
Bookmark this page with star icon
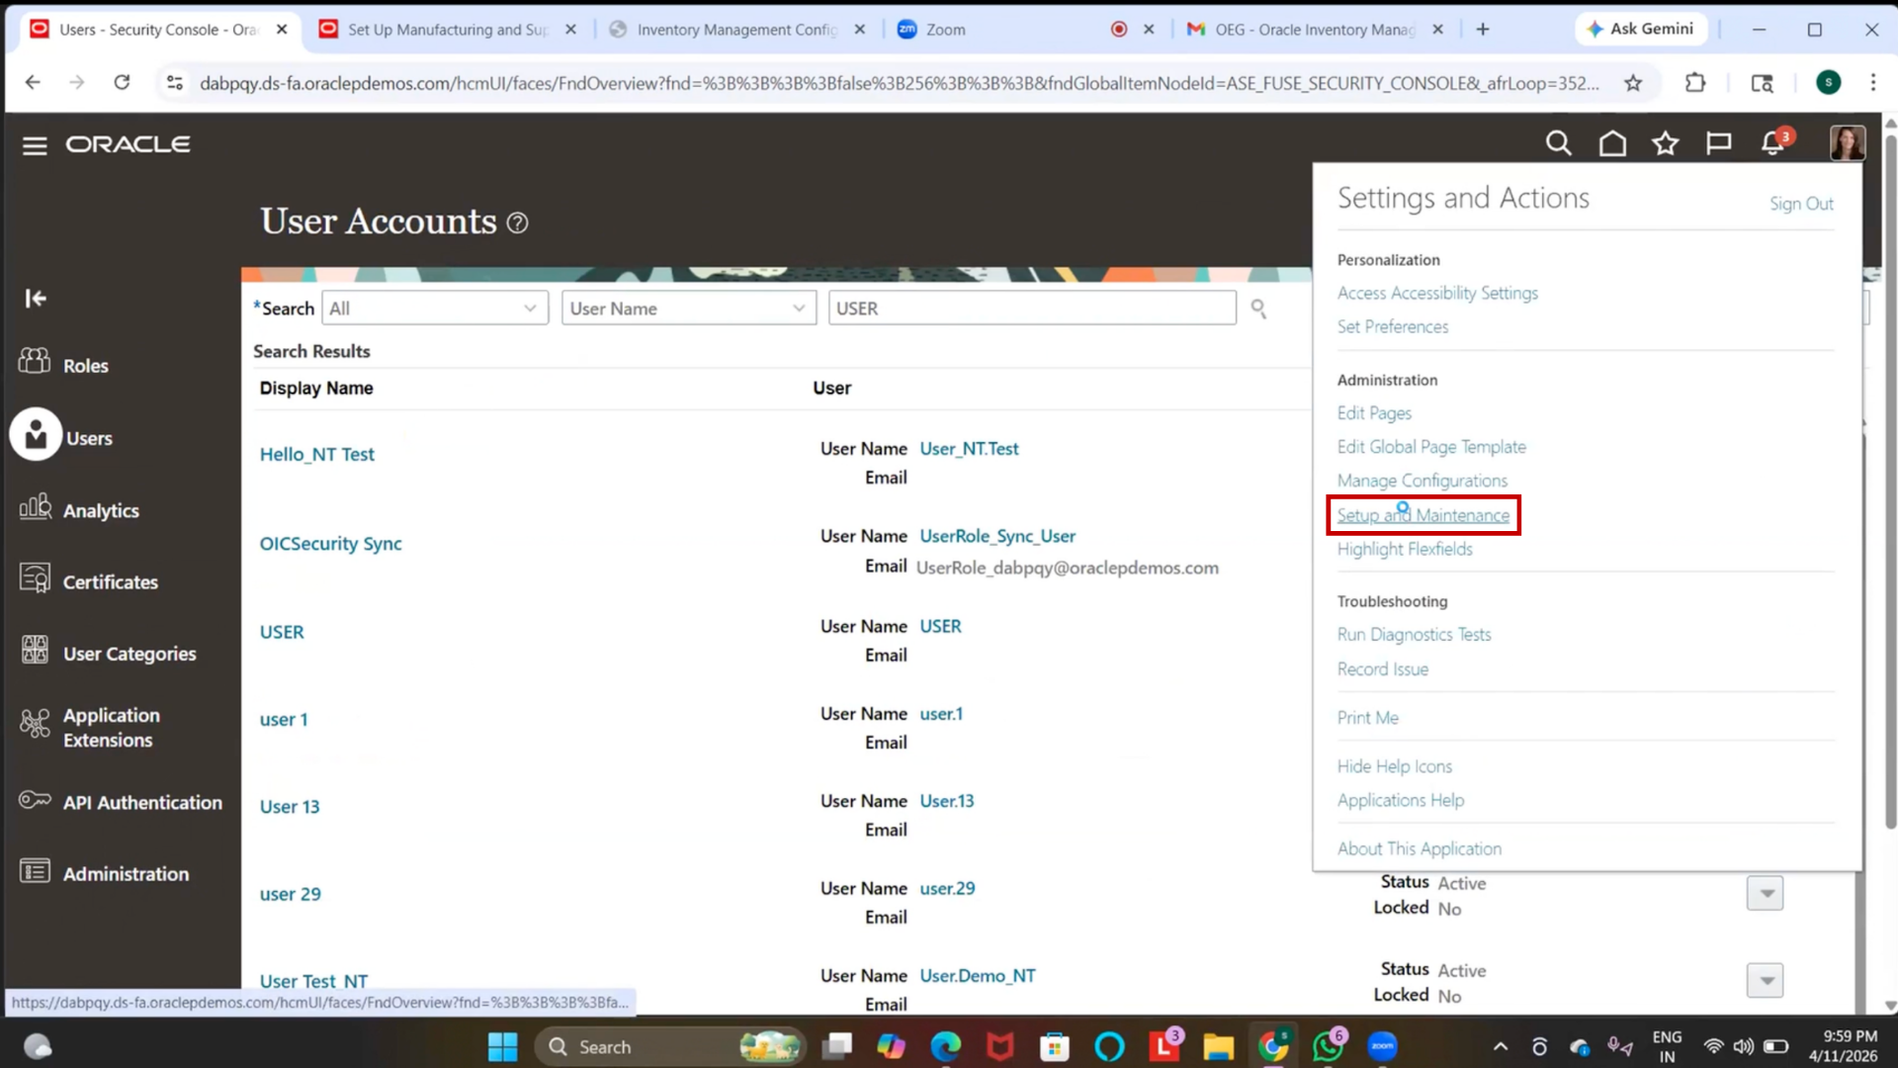(x=1633, y=83)
